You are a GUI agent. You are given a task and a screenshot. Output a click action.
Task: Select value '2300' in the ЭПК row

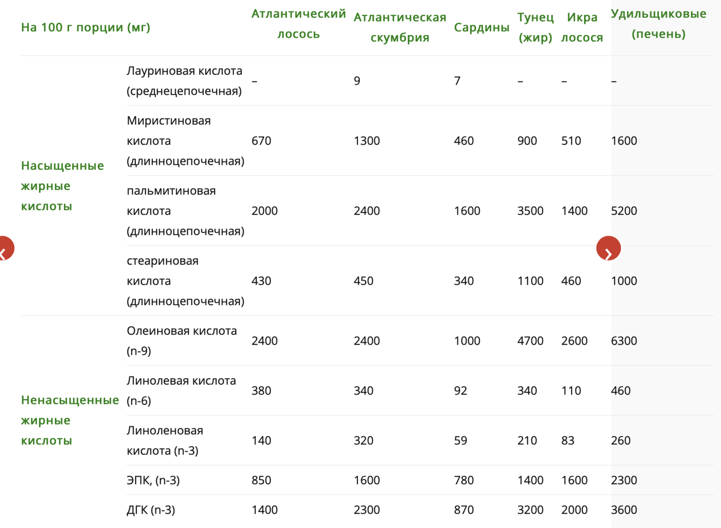coord(624,481)
